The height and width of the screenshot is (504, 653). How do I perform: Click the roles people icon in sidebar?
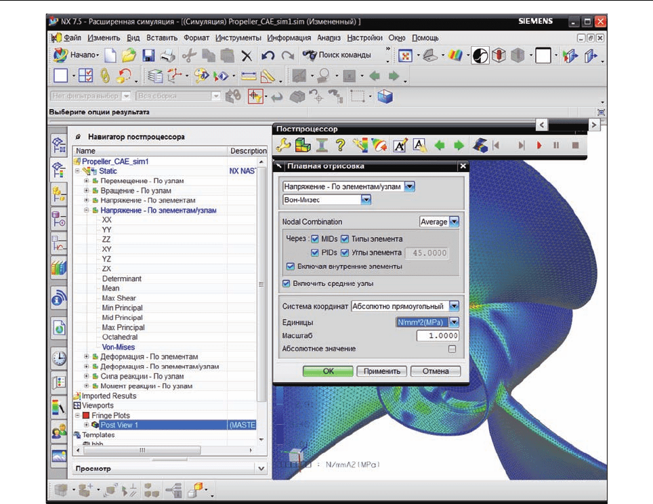(x=59, y=432)
